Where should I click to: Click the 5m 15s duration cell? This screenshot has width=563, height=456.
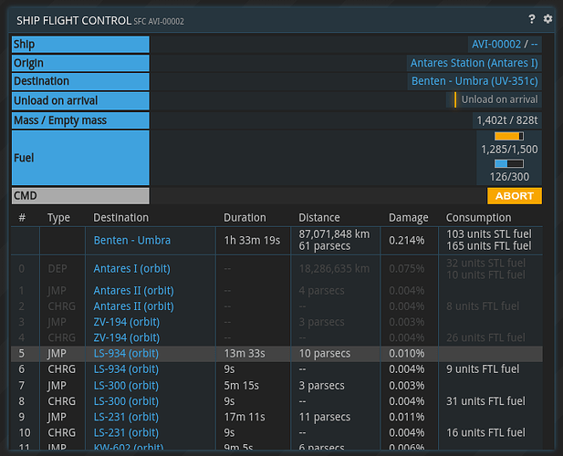pyautogui.click(x=241, y=386)
